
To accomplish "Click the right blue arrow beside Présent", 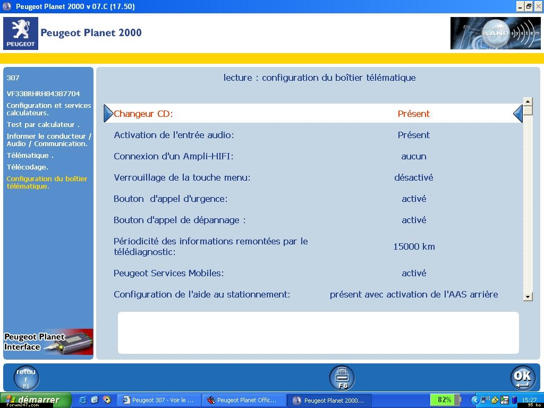I will tap(517, 114).
